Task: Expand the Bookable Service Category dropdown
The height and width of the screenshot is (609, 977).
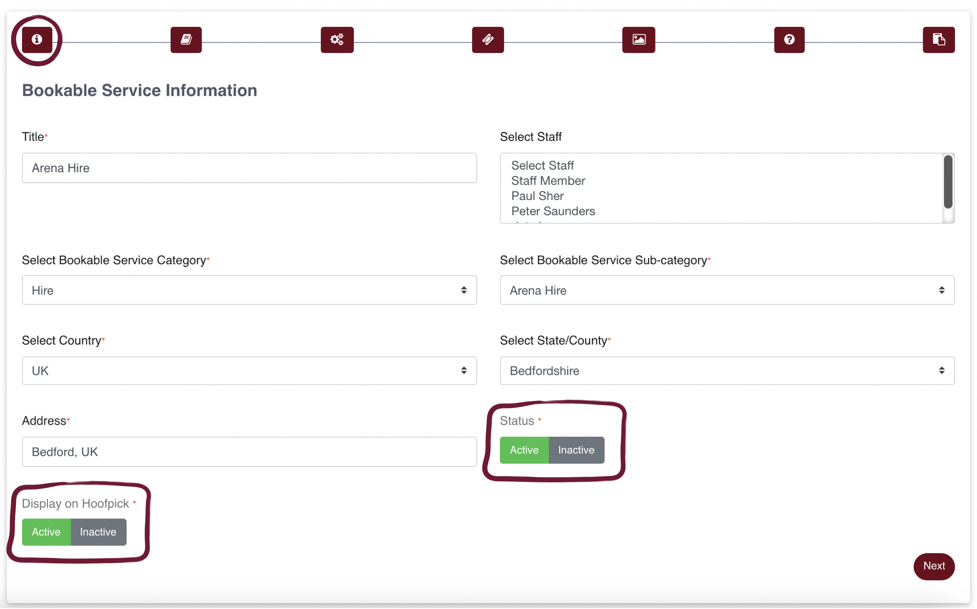Action: click(249, 290)
